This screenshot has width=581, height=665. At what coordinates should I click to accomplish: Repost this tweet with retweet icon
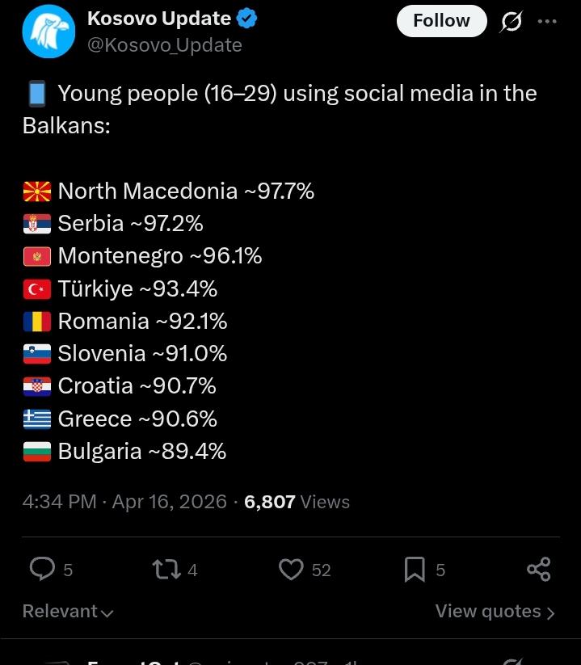click(x=166, y=569)
